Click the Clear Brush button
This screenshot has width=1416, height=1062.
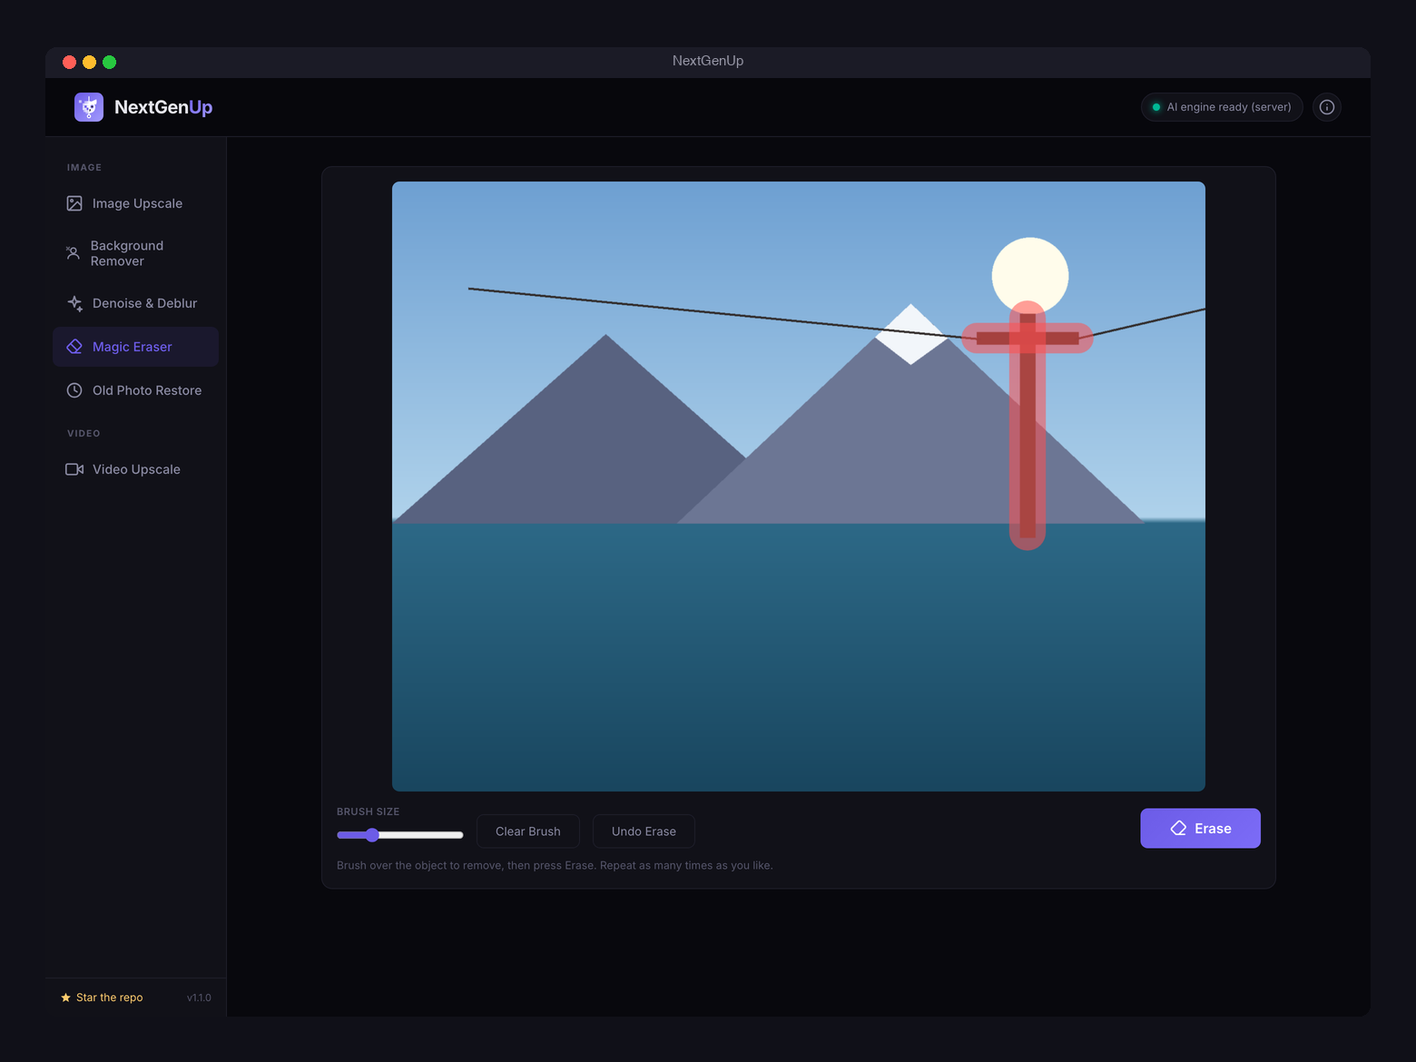[528, 831]
